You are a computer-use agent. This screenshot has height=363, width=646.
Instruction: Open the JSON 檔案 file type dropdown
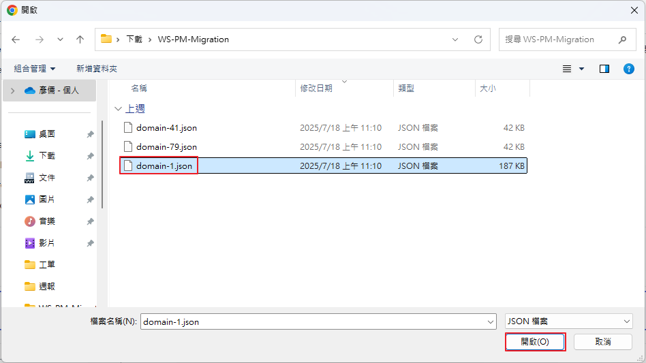pyautogui.click(x=568, y=321)
